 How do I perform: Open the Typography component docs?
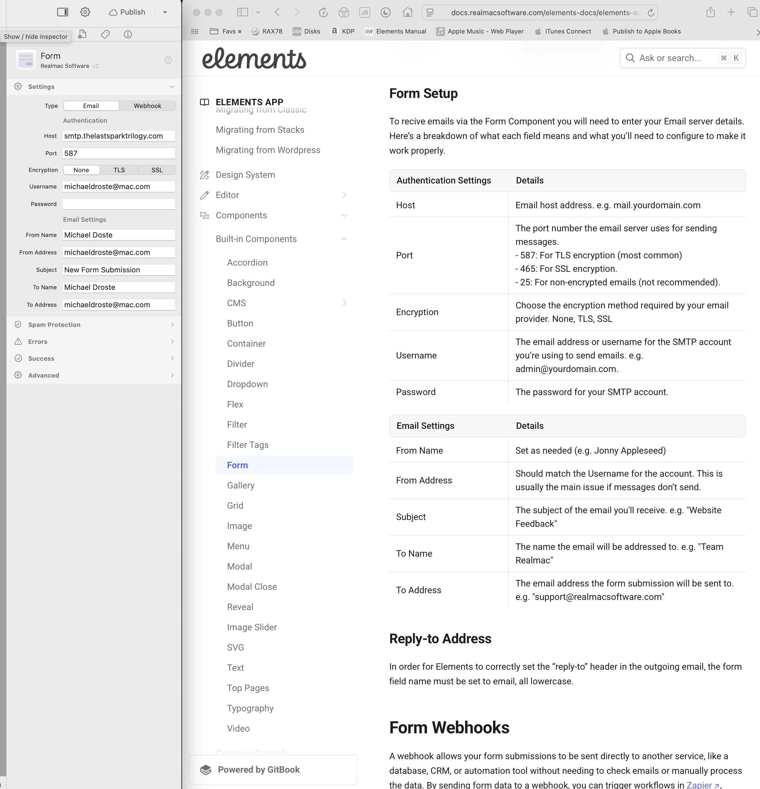(250, 708)
